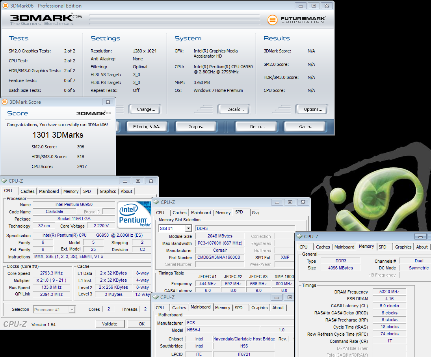Launch the Demo... button
The height and width of the screenshot is (357, 431).
[257, 127]
